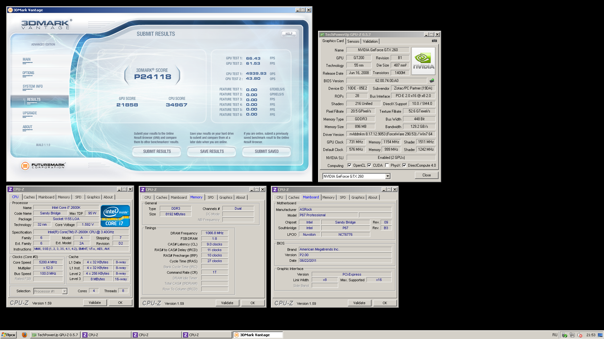
Task: Click the GPU-Z screenshot camera icon
Action: pos(434,41)
